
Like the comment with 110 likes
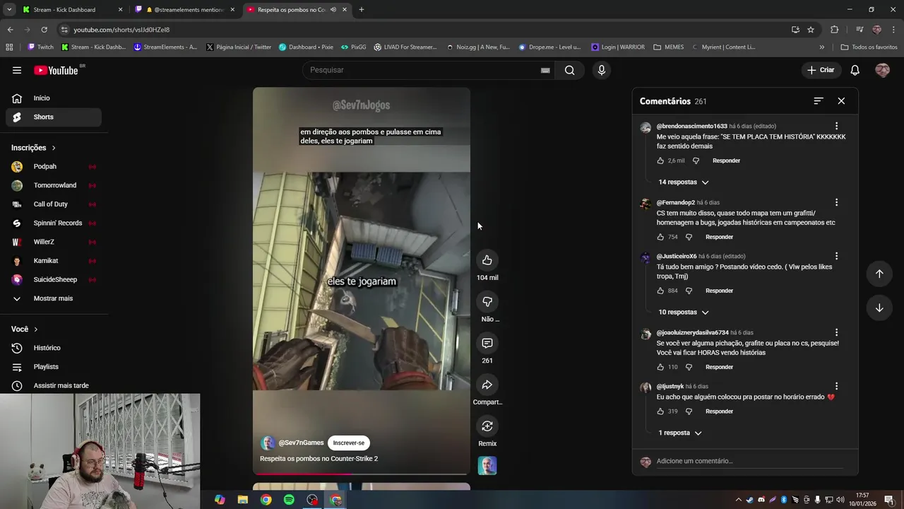(x=660, y=367)
